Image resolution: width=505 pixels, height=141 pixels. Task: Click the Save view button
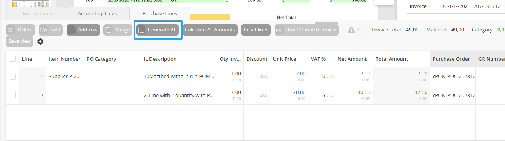[20, 41]
